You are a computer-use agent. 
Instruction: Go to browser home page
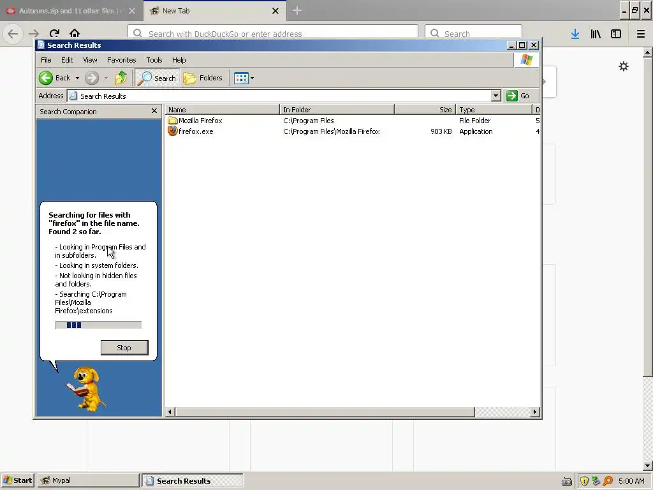click(x=75, y=33)
